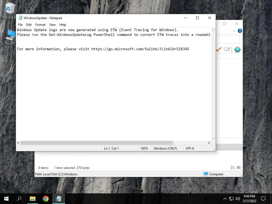Click the vertical scrollbar down arrow in Notepad
This screenshot has height=204, width=272.
(213, 138)
